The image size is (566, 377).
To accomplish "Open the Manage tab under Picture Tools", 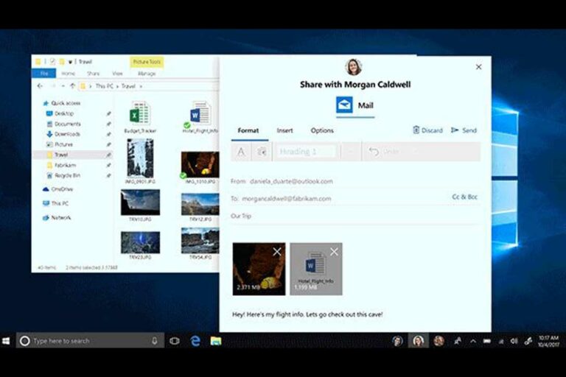I will click(x=147, y=73).
